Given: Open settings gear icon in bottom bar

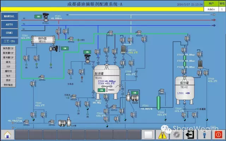Looking at the screenshot, I should tap(177, 135).
